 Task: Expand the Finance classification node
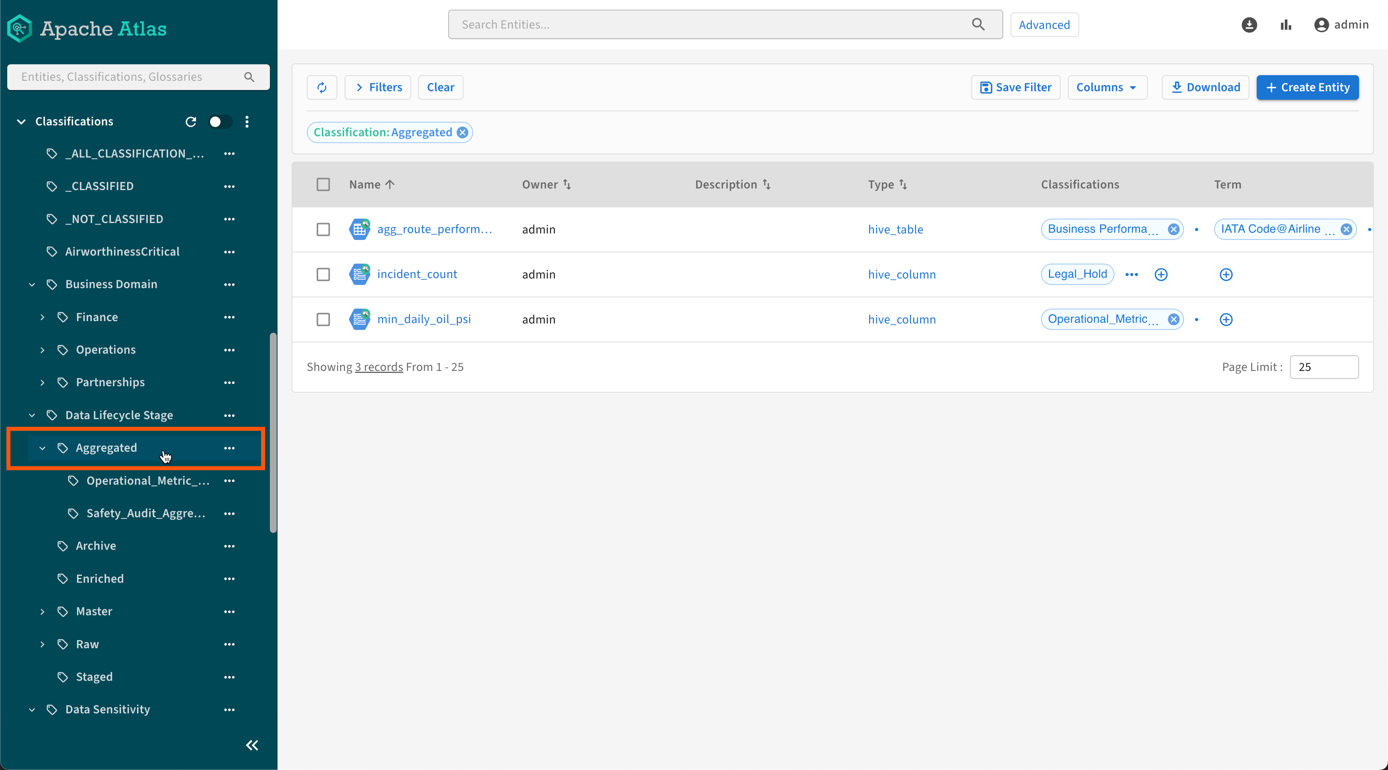coord(42,317)
